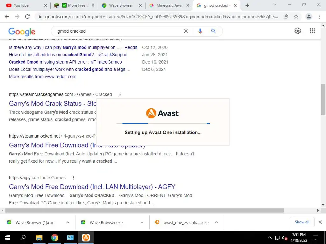Click Show all downloads button
This screenshot has width=326, height=244.
pyautogui.click(x=302, y=222)
